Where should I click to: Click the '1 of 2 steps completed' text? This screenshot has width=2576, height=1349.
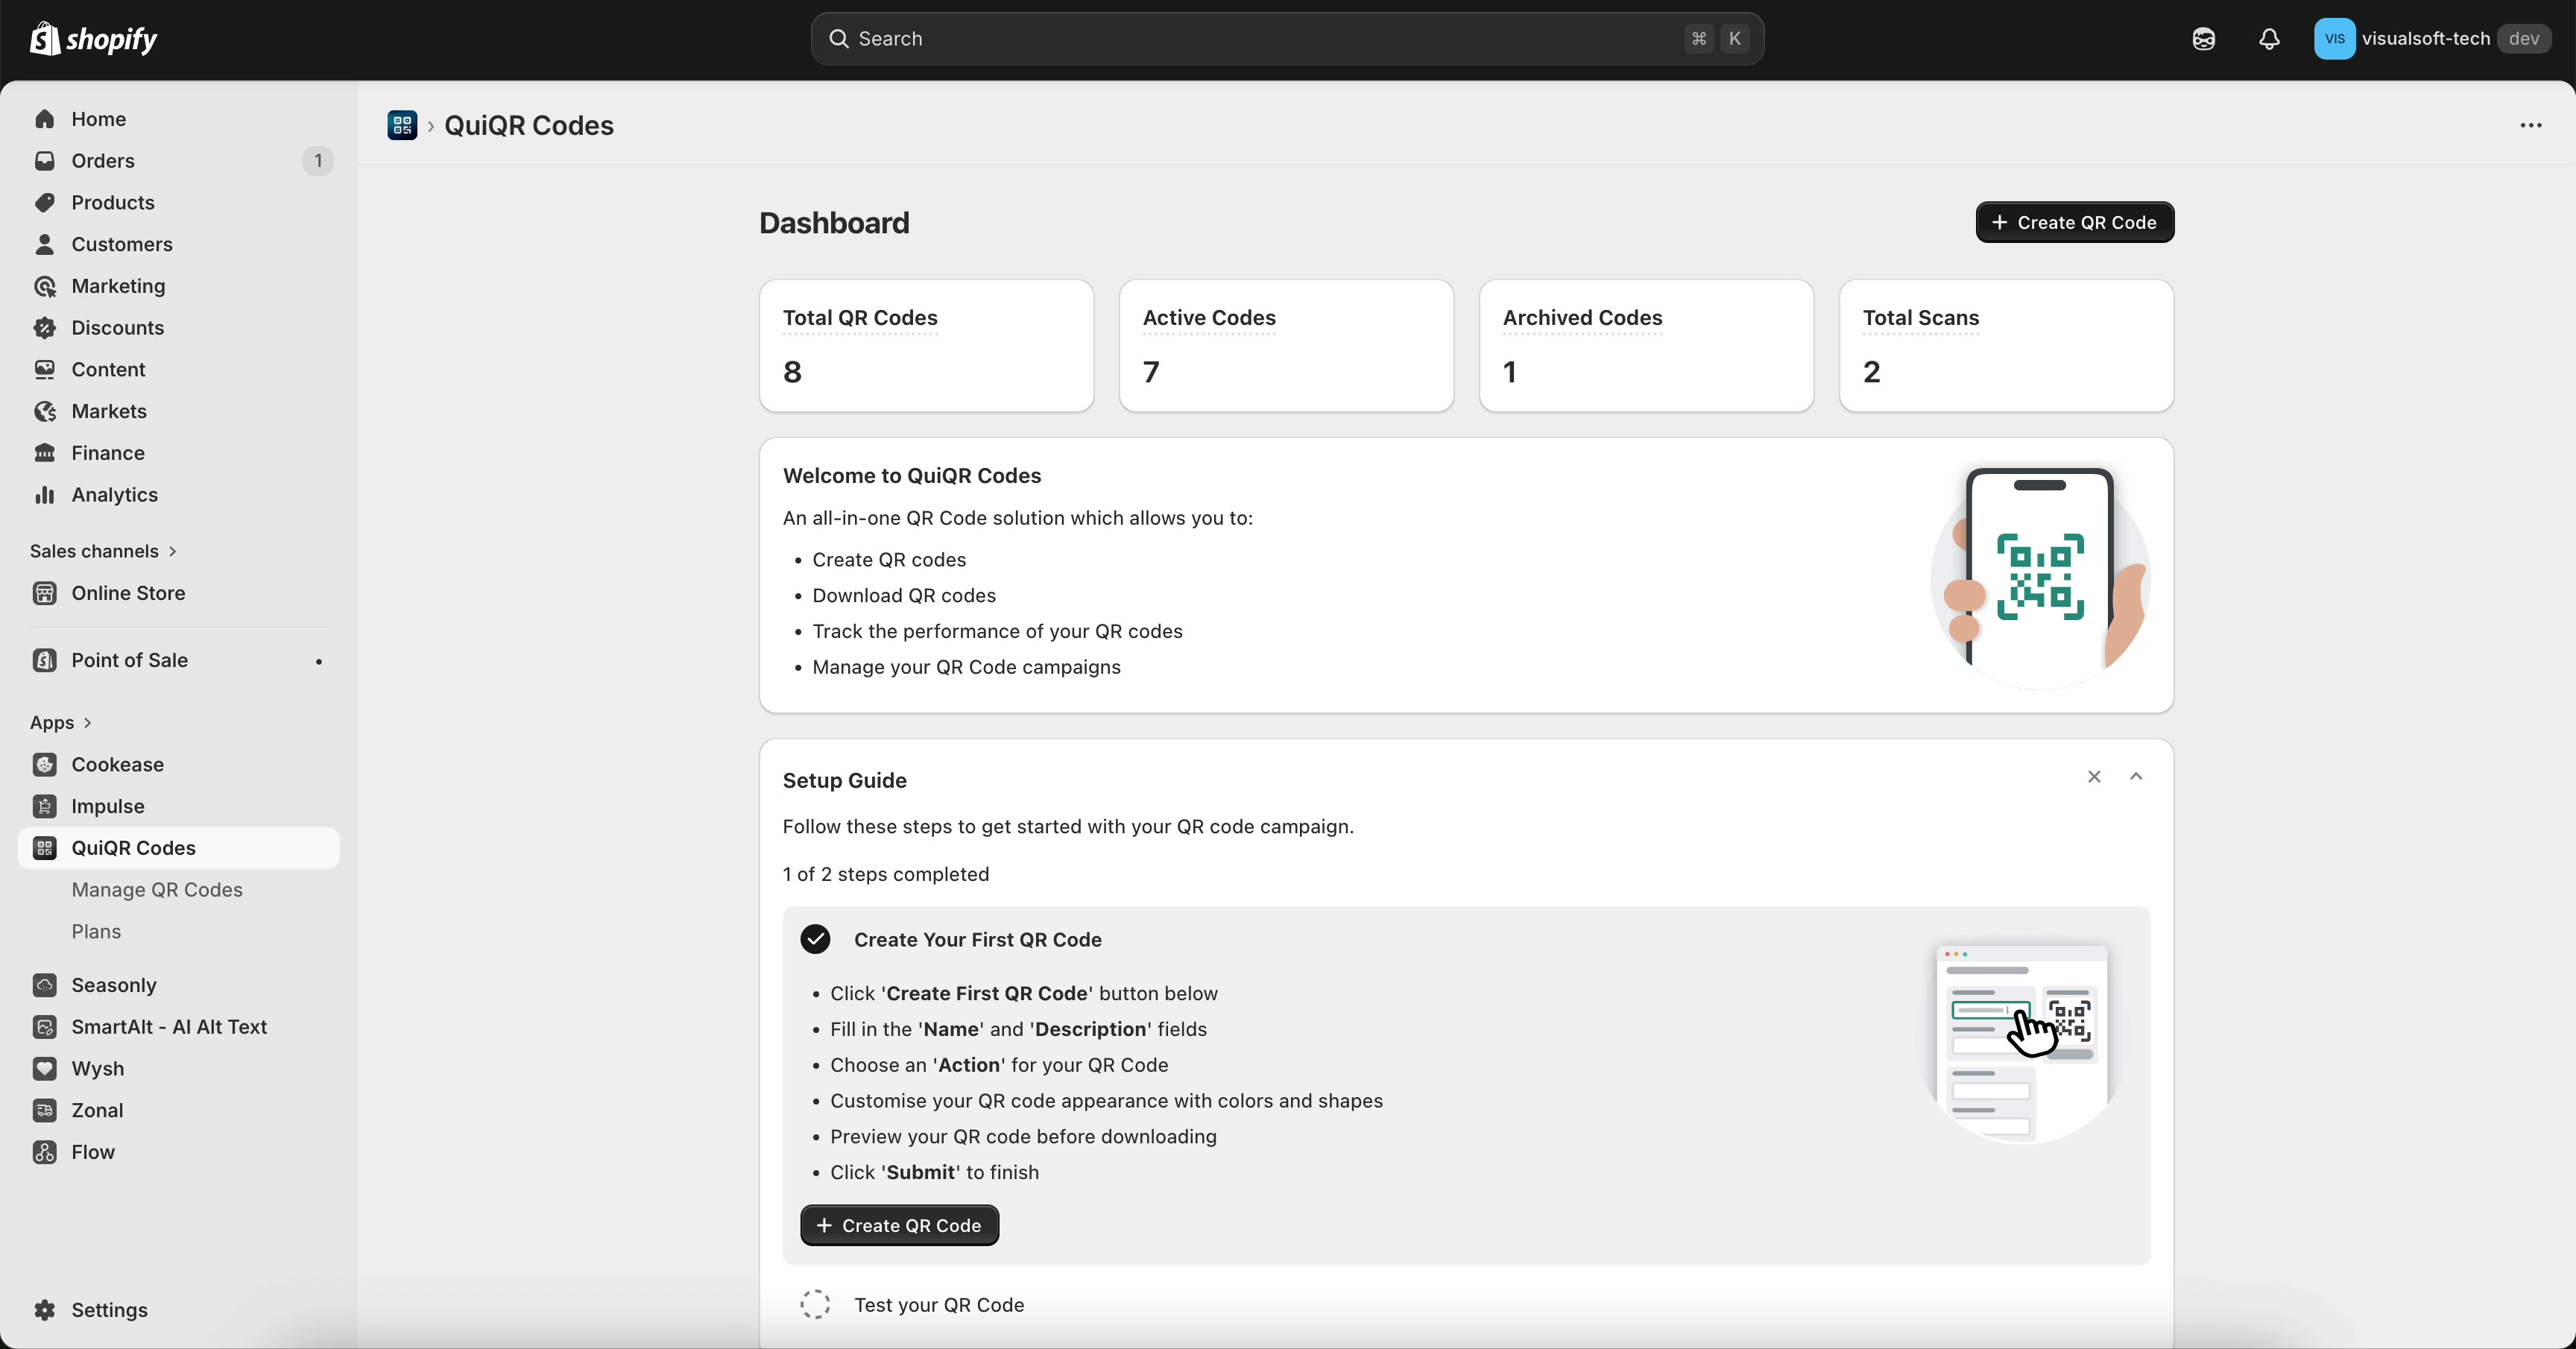pyautogui.click(x=886, y=874)
